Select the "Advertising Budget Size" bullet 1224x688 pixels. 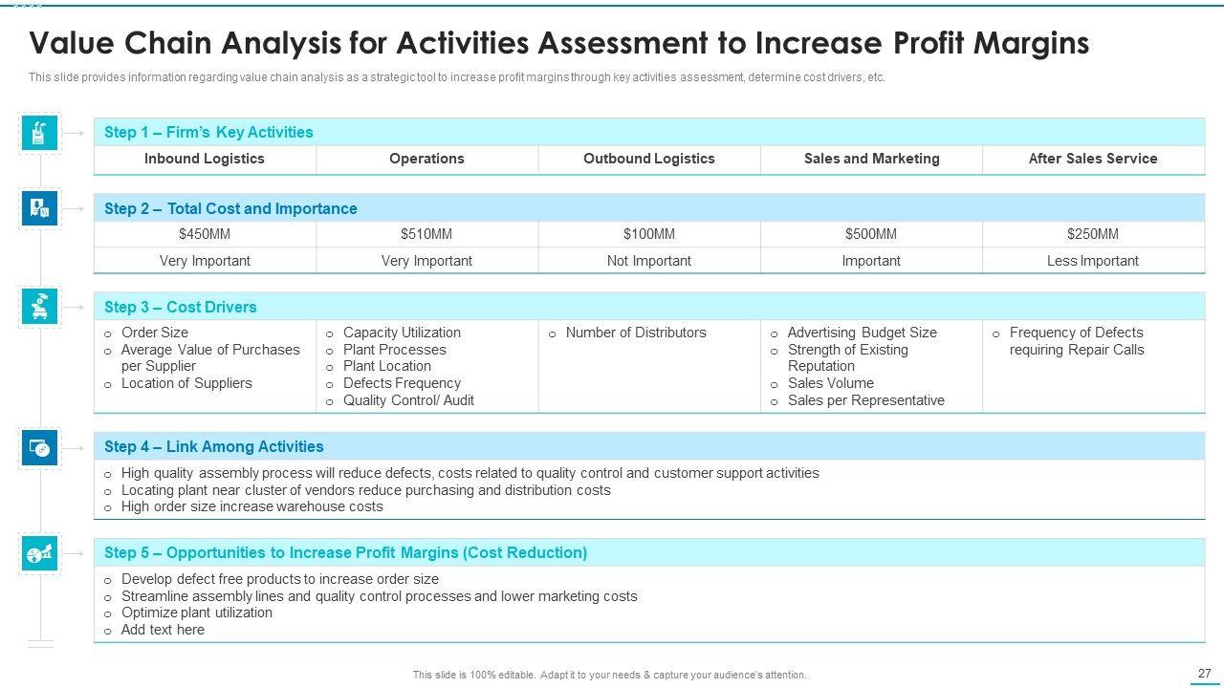(x=863, y=333)
